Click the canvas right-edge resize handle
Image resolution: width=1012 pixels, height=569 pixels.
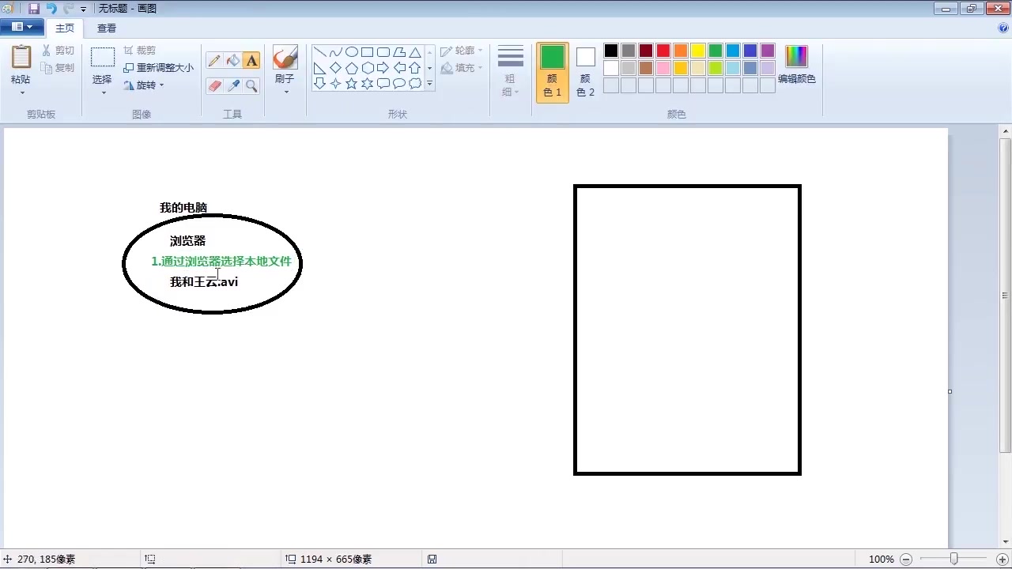click(x=950, y=391)
